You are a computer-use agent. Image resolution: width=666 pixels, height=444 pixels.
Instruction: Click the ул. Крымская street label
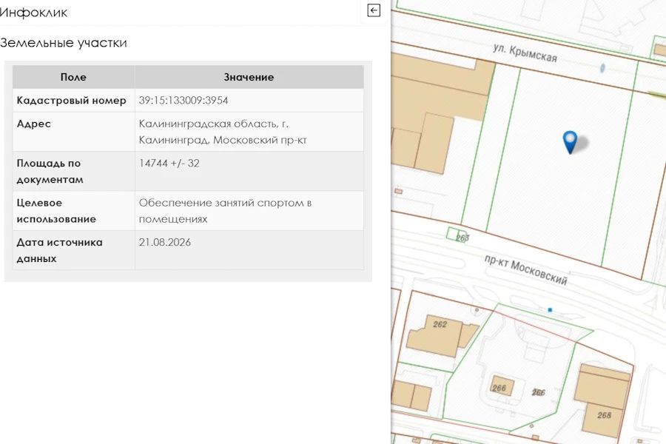coord(525,53)
